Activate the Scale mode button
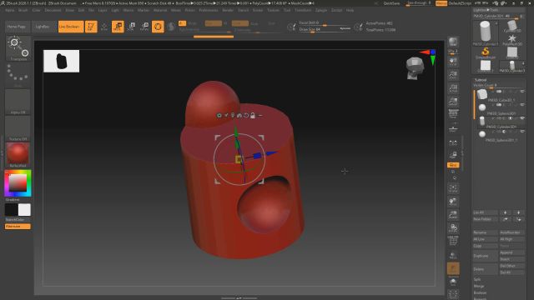 pyautogui.click(x=131, y=27)
